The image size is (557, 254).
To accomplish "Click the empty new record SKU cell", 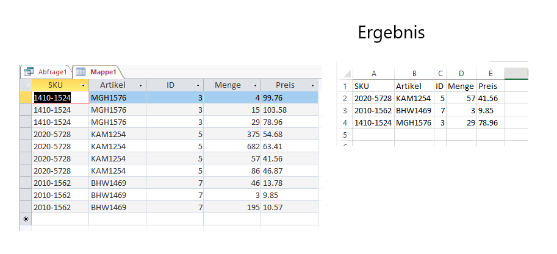I will click(x=60, y=219).
